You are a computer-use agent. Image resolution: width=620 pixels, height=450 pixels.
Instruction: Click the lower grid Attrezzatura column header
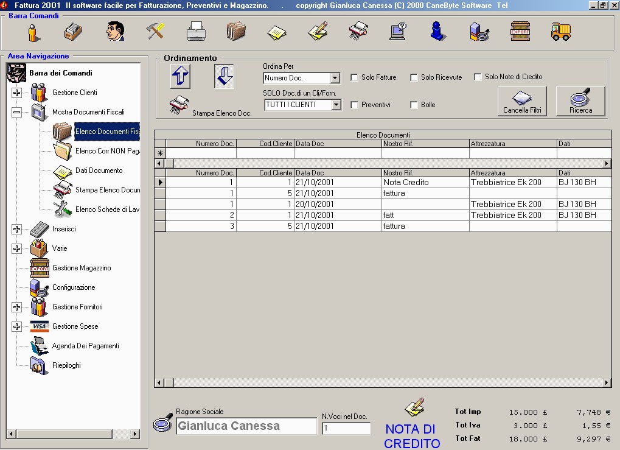513,173
